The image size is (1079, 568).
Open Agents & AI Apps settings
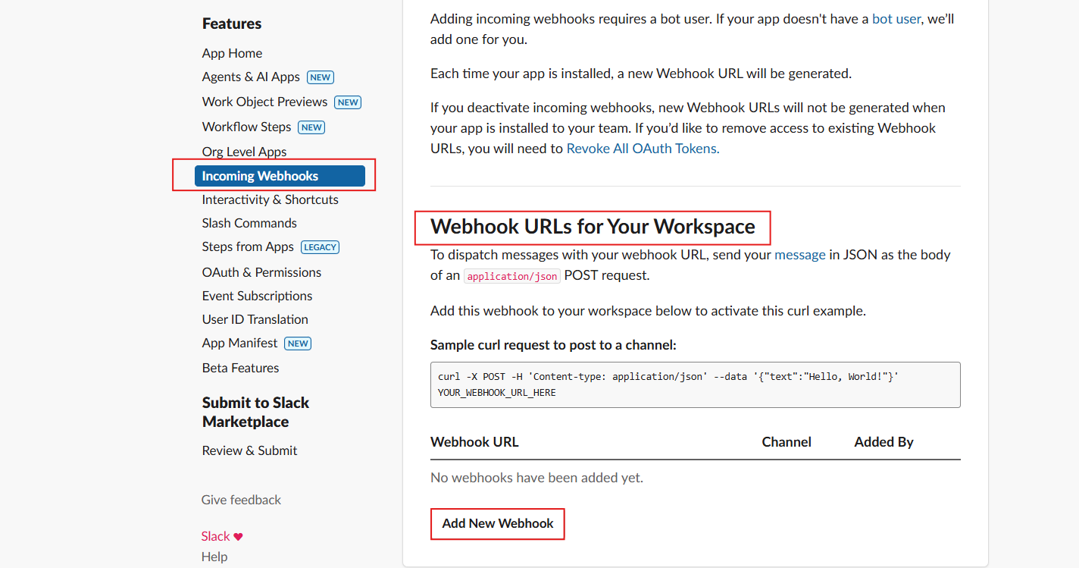point(251,77)
